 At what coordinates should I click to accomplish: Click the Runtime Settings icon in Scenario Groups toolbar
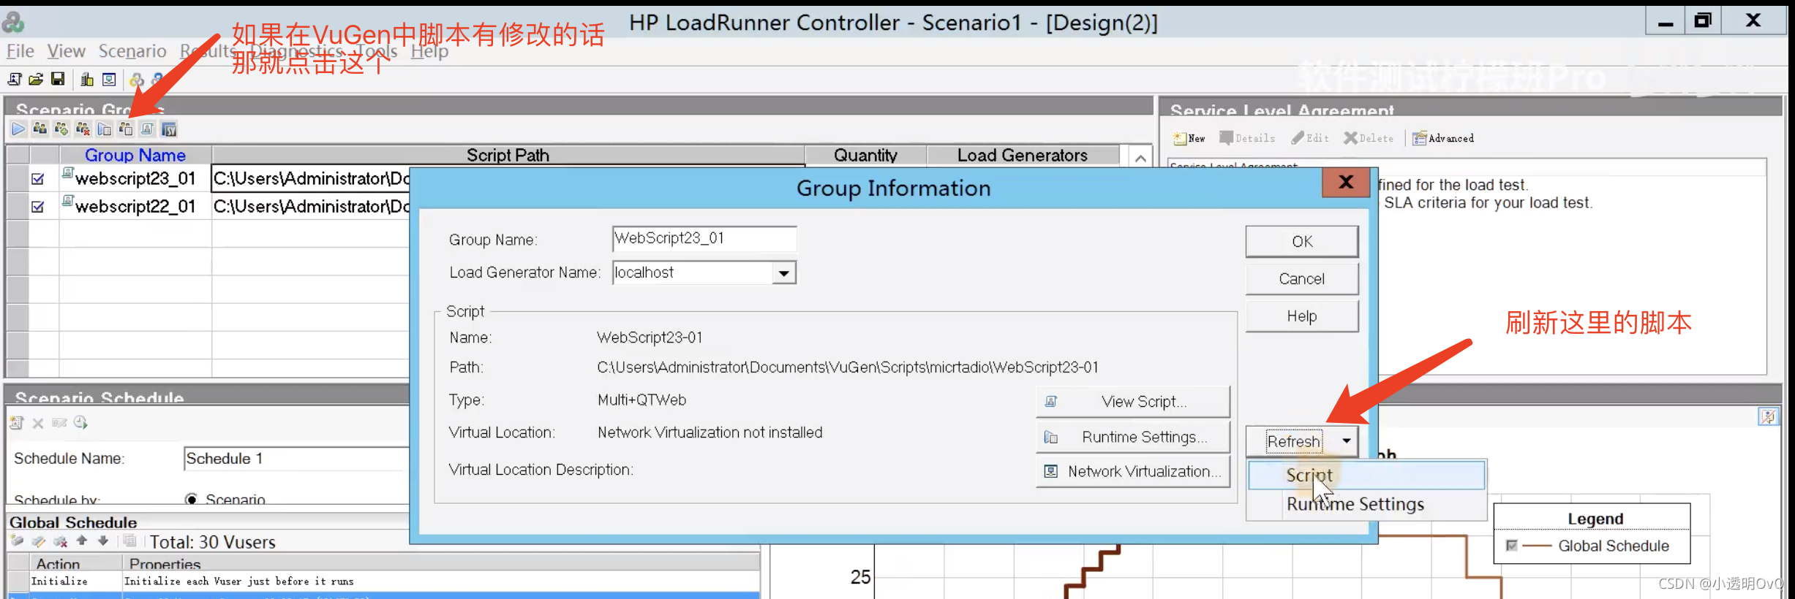pos(105,129)
